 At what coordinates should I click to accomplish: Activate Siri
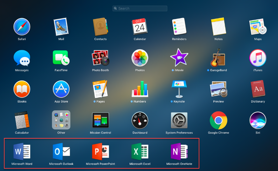point(258,120)
